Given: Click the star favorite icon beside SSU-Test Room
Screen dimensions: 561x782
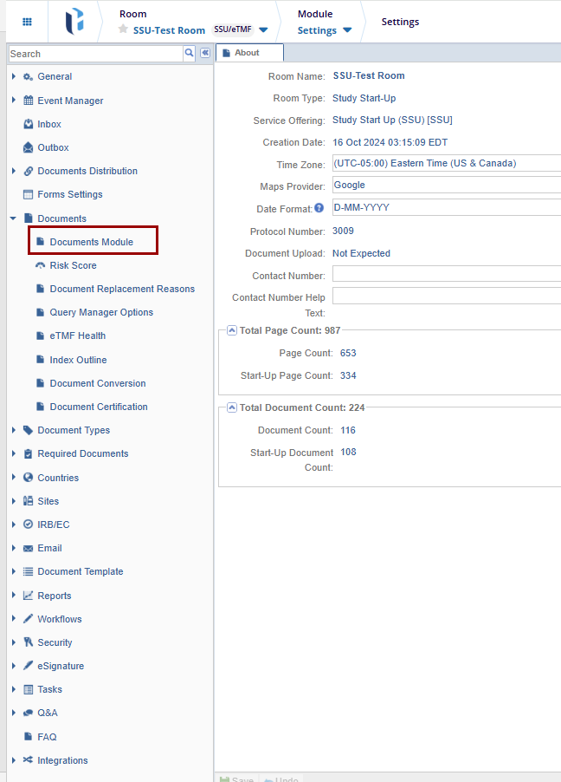Looking at the screenshot, I should (124, 29).
